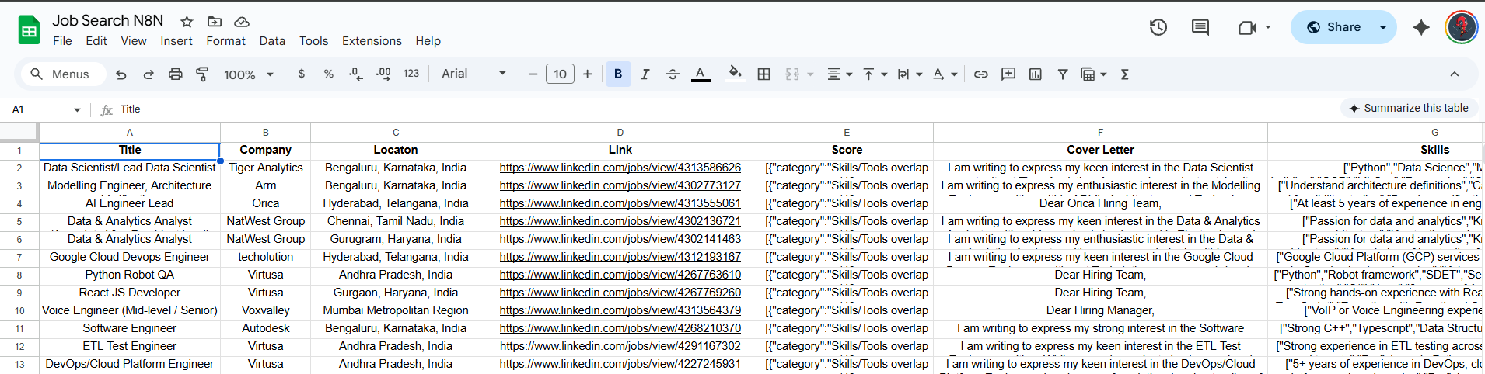Toggle strikethrough formatting
The image size is (1485, 374).
[x=673, y=74]
